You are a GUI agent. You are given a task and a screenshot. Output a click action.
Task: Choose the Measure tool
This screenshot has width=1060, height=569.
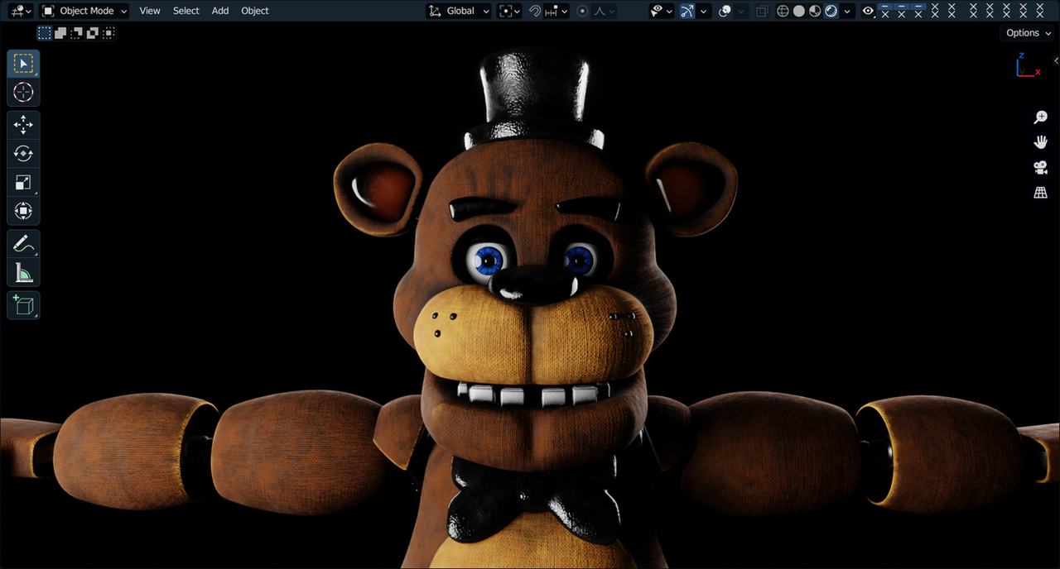click(x=23, y=272)
